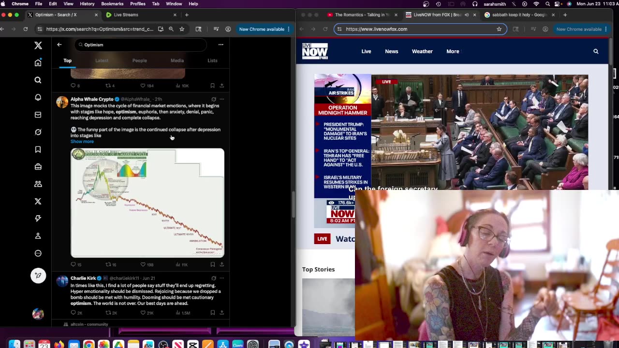Open Jobs briefcase icon in X sidebar
Screen dimensions: 619x348
38,167
